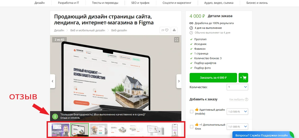This screenshot has width=299, height=138.
Task: Select the first thumbnail Ваш сайт в Figma
Action: coord(60,130)
